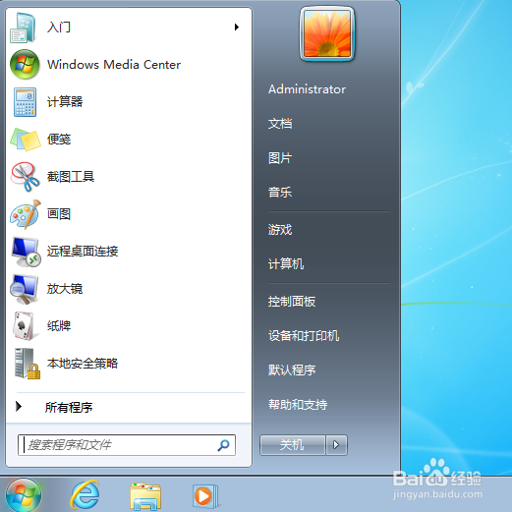Open 音乐 music
Viewport: 512px width, 512px height.
(x=280, y=193)
